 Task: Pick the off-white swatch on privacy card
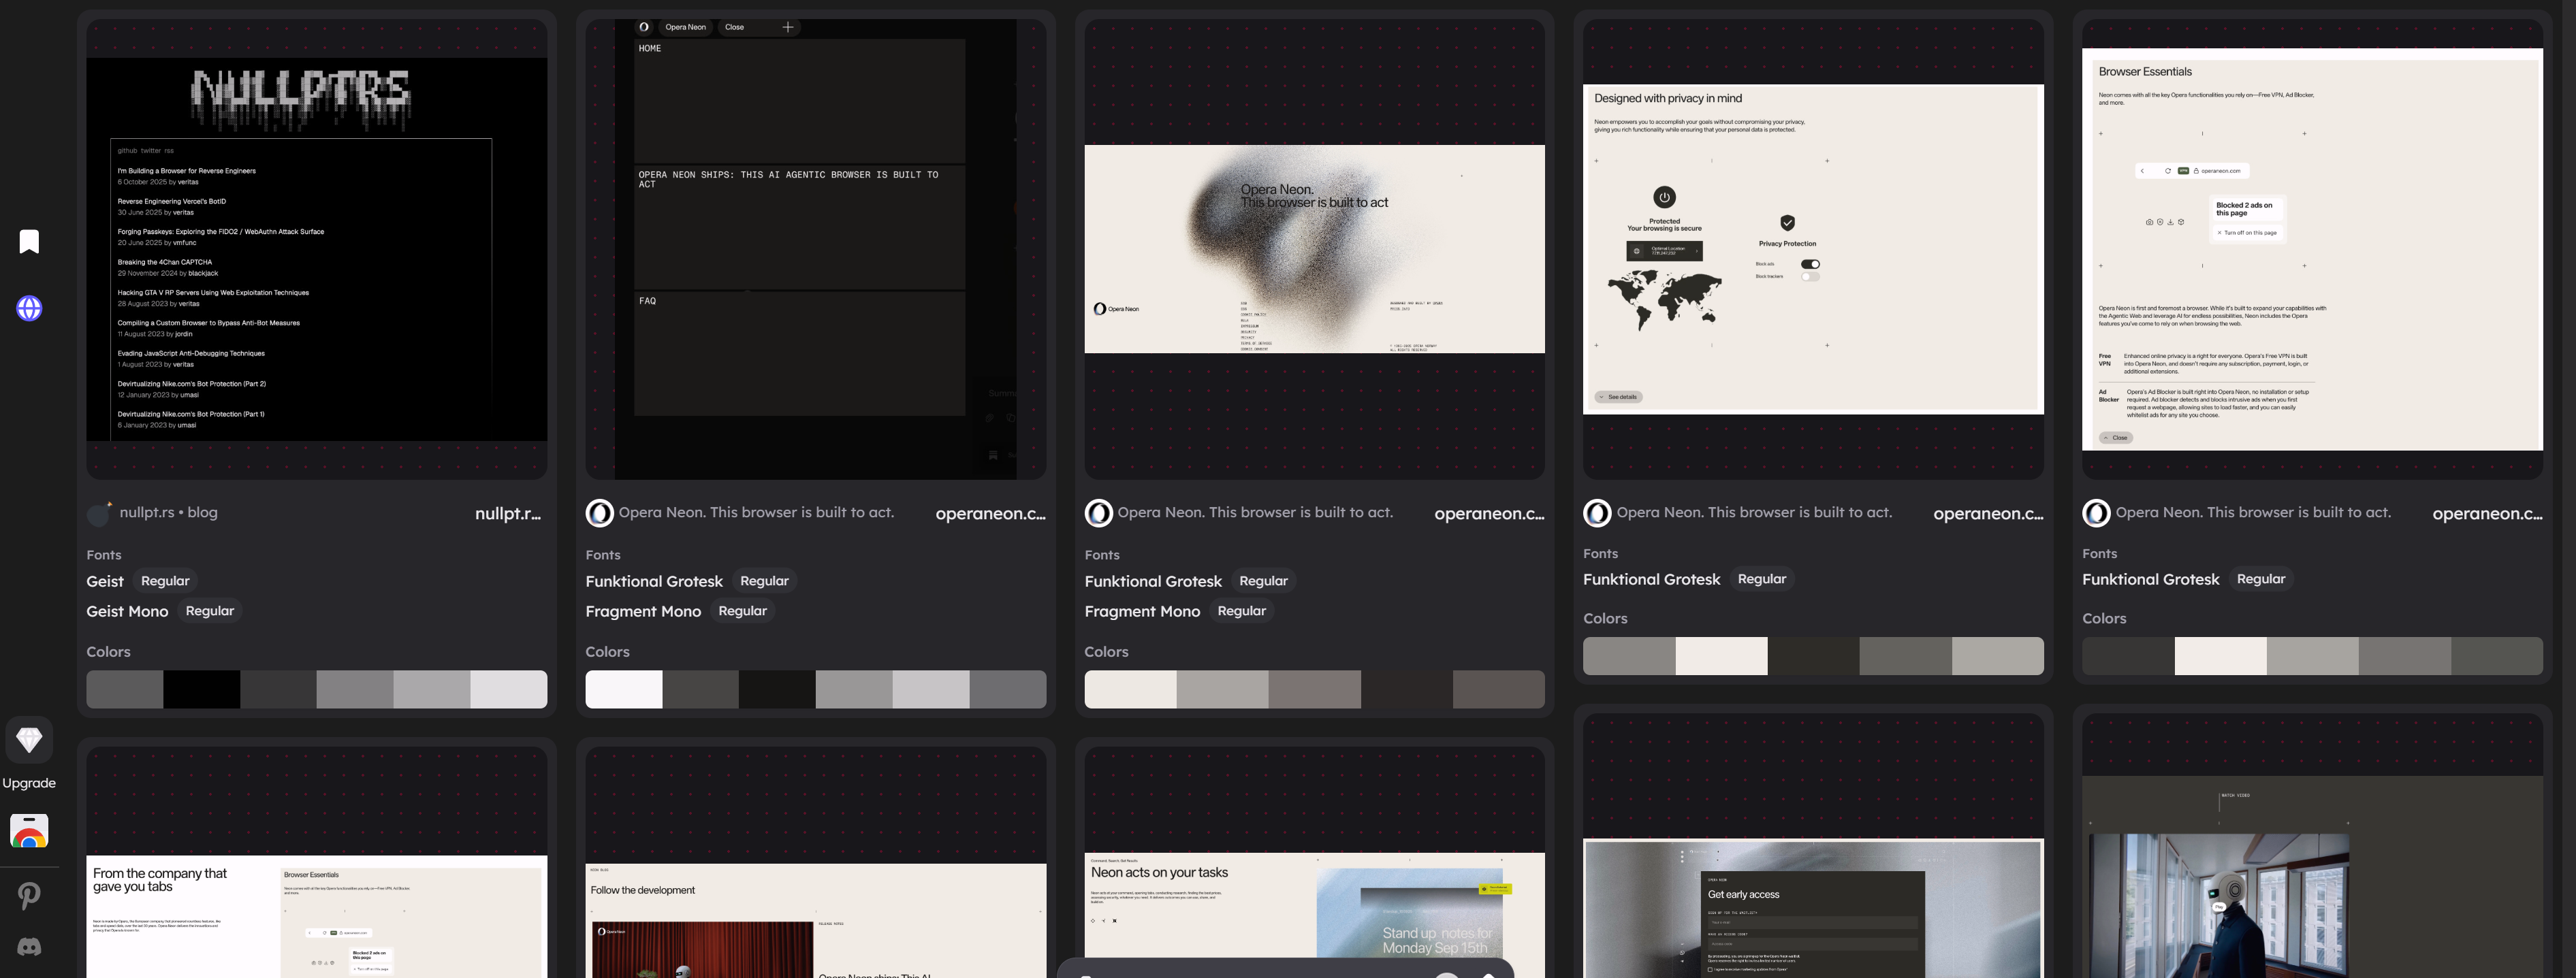1720,656
